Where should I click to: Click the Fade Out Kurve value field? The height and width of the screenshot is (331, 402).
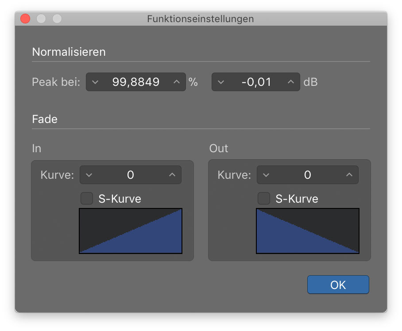tap(307, 175)
